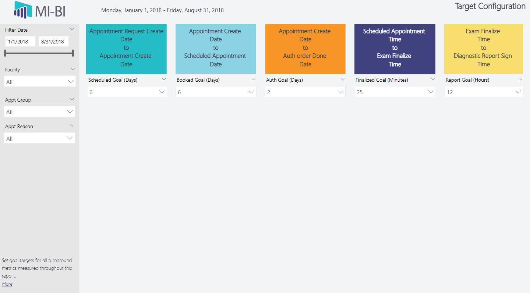
Task: Select the light blue Scheduled Appointment Date card
Action: point(216,49)
